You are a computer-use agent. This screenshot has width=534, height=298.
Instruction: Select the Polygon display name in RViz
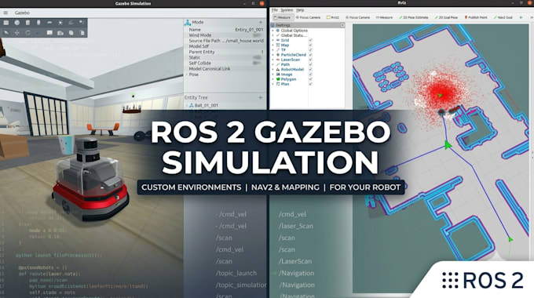coord(288,79)
